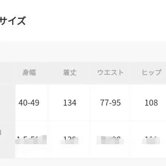The image size is (166, 166).
Task: Click the ウエスト column header
Action: coord(111,72)
